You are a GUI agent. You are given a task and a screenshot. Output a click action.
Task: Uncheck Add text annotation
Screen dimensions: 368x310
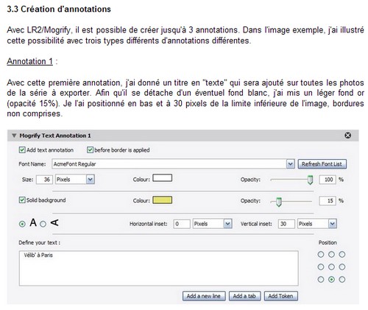pyautogui.click(x=22, y=149)
